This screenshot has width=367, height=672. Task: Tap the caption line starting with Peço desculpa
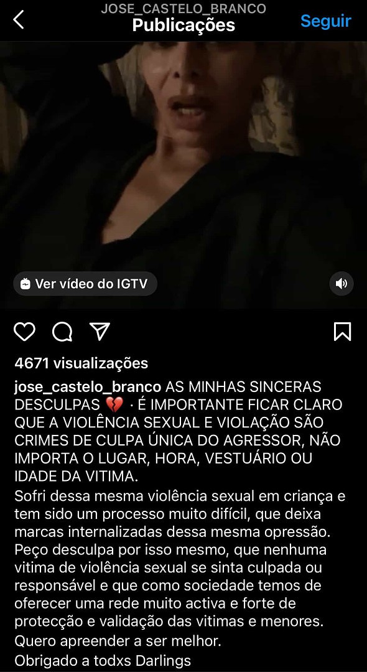click(x=170, y=549)
